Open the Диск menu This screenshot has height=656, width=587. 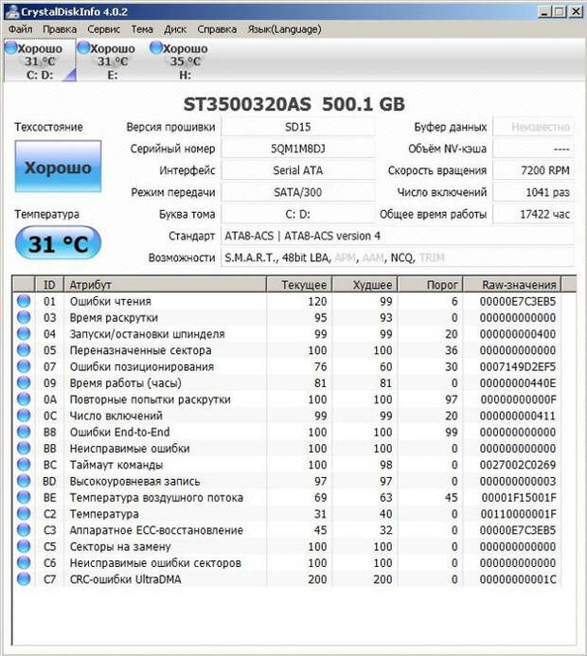coord(175,29)
